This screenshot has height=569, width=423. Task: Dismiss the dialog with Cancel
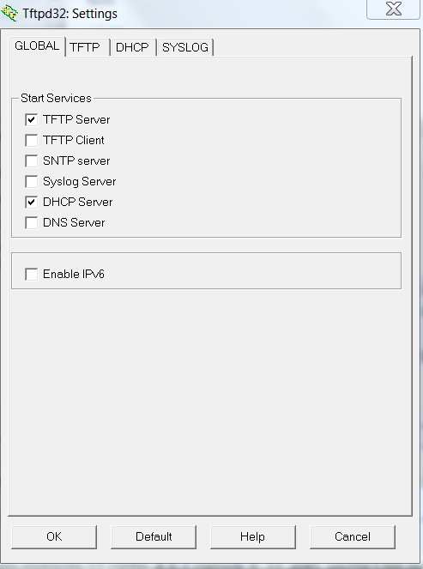point(353,536)
